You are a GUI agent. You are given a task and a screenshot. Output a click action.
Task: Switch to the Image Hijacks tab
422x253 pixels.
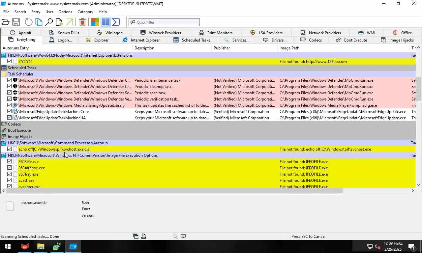pos(397,40)
